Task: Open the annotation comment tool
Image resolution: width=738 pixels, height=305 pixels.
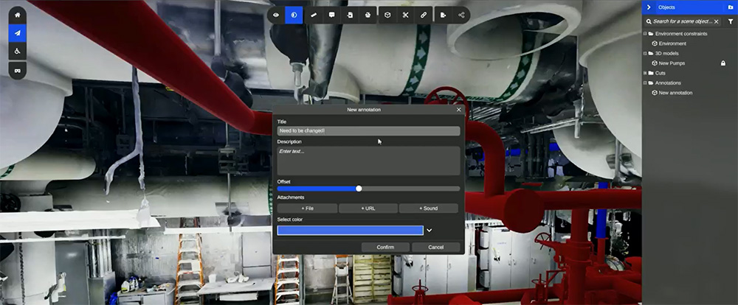Action: click(332, 15)
